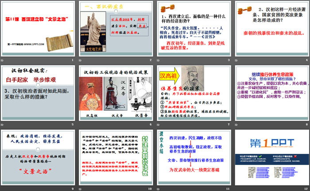310x191 pixels.
Task: Click the animation star under slide 1
Action: 2,60
